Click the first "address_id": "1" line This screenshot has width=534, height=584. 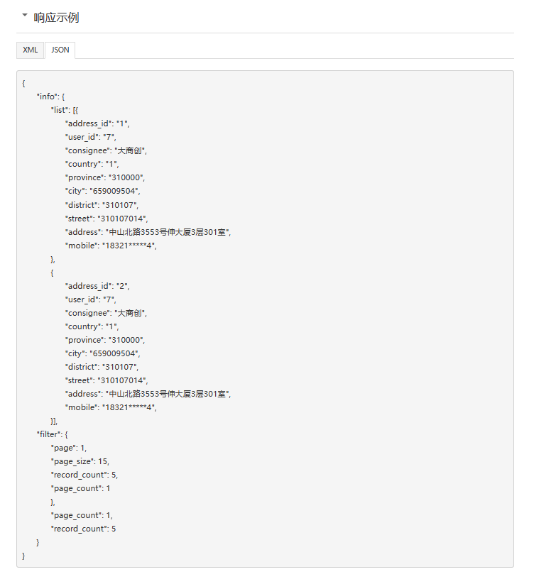pyautogui.click(x=97, y=123)
